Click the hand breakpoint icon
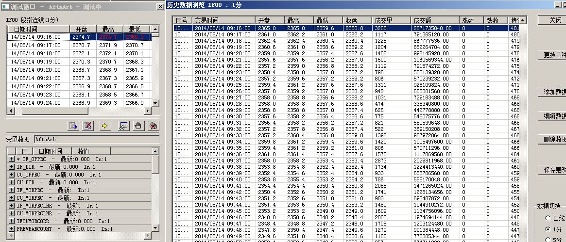The image size is (566, 242). tap(138, 126)
